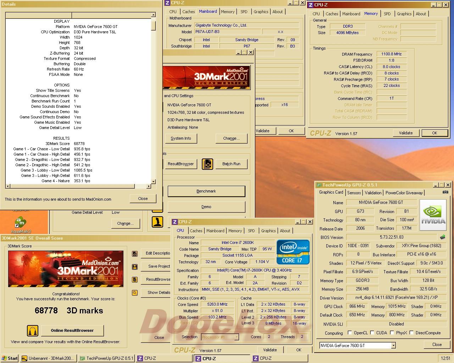Toggle the DirectCompute checkbox in GPU-Z
Screen dimensions: 454x363
pyautogui.click(x=411, y=333)
